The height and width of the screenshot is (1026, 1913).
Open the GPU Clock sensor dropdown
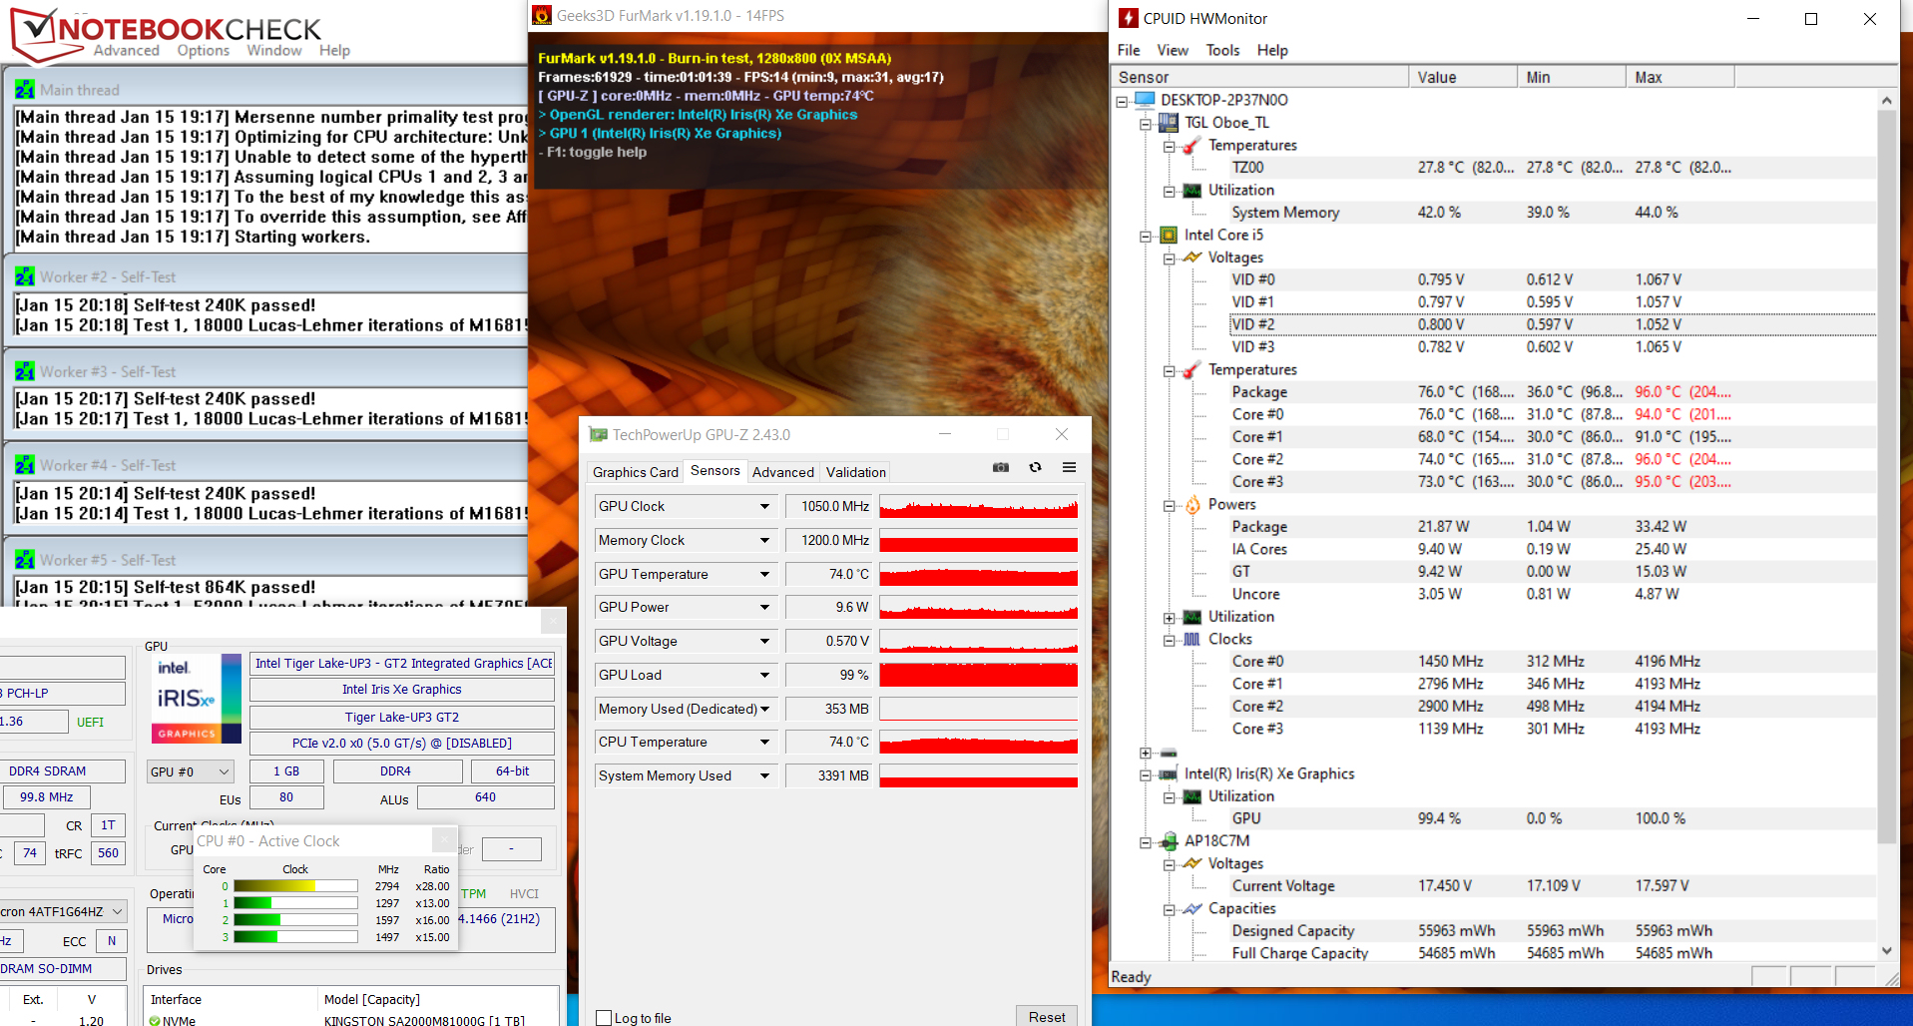click(765, 507)
